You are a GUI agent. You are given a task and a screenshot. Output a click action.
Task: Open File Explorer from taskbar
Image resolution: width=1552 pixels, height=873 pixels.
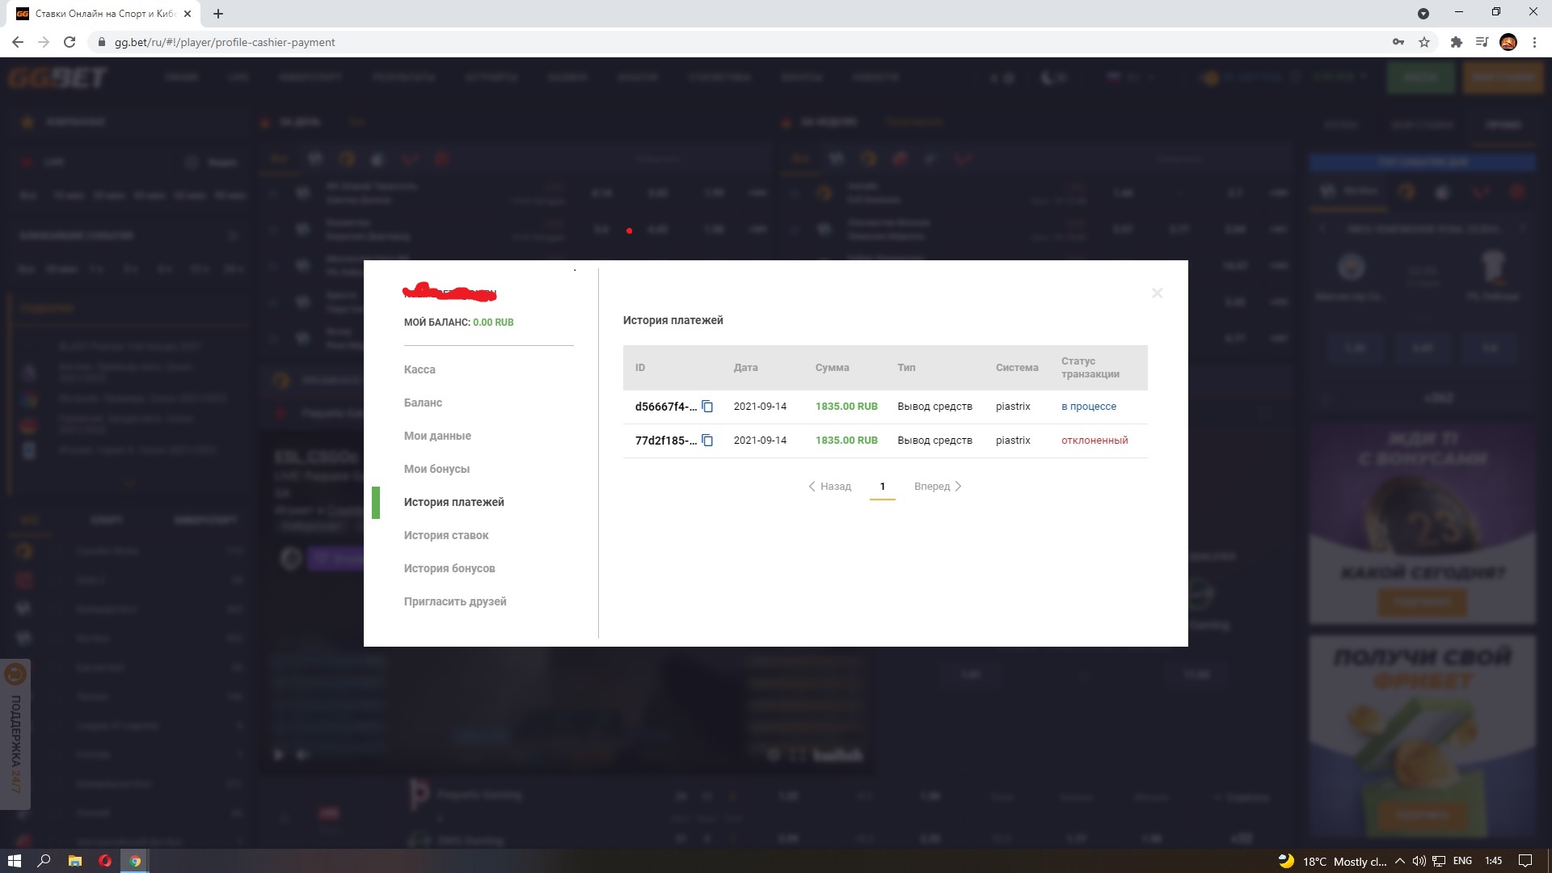point(74,861)
